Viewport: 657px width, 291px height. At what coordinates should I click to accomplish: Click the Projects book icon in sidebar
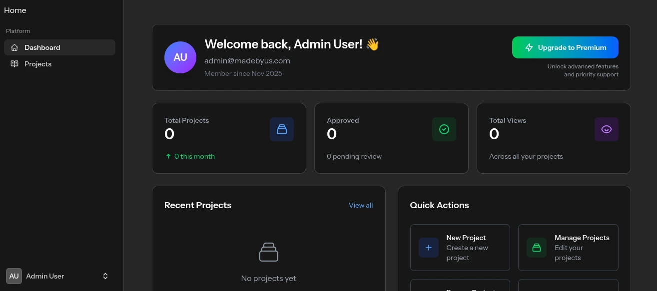[14, 64]
